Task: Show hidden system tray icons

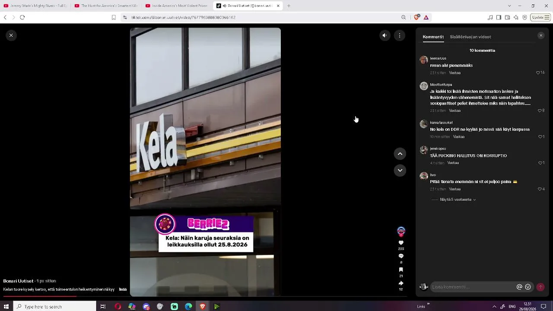Action: pos(494,307)
